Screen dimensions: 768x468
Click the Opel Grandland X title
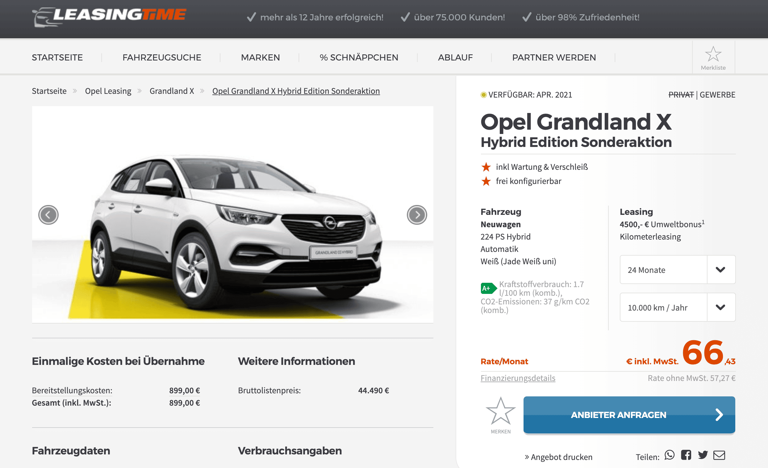[576, 122]
